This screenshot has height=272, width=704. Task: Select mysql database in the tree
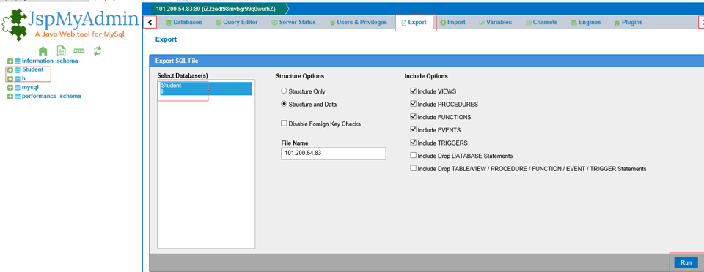click(31, 88)
